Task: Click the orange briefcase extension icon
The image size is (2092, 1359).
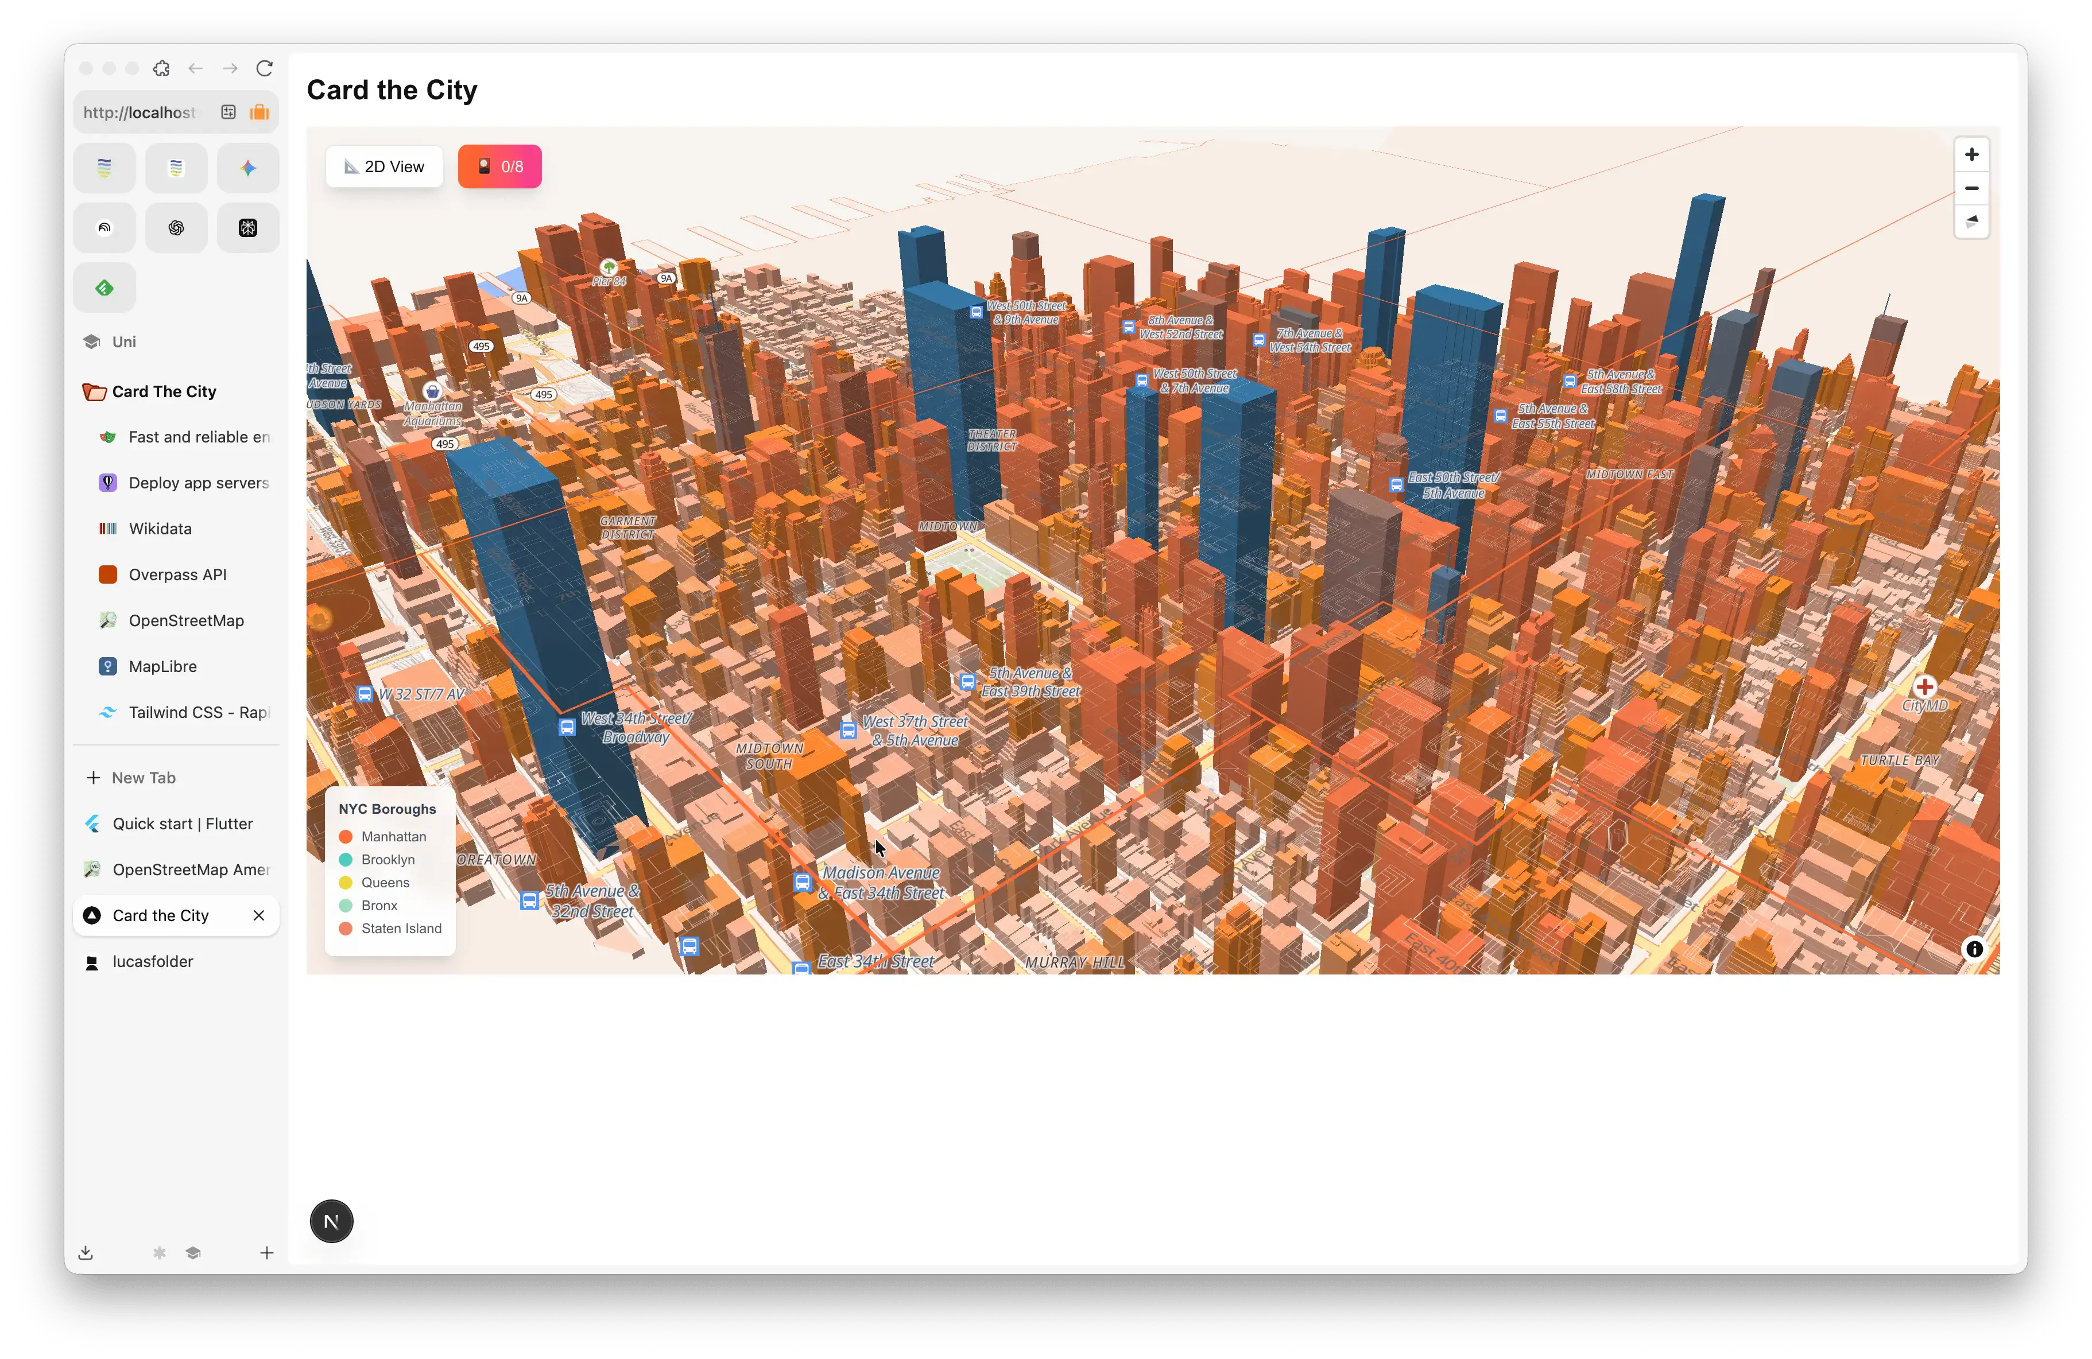Action: coord(259,112)
